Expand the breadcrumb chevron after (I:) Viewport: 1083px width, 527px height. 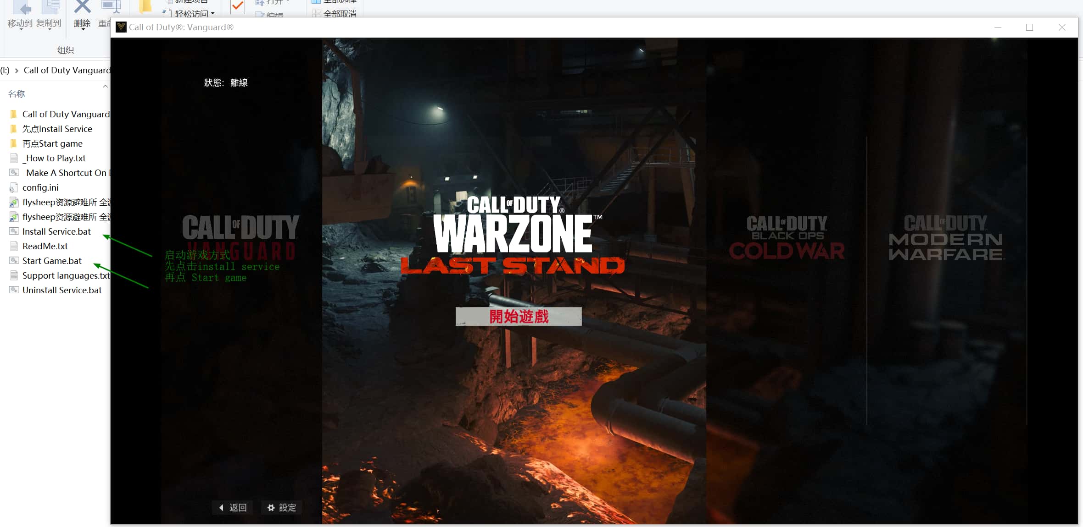(17, 71)
